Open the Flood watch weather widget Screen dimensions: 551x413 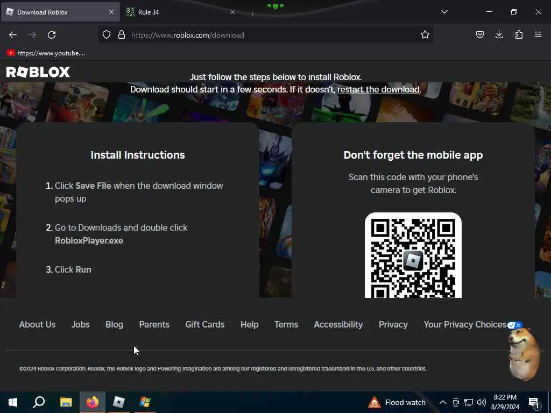coord(397,402)
